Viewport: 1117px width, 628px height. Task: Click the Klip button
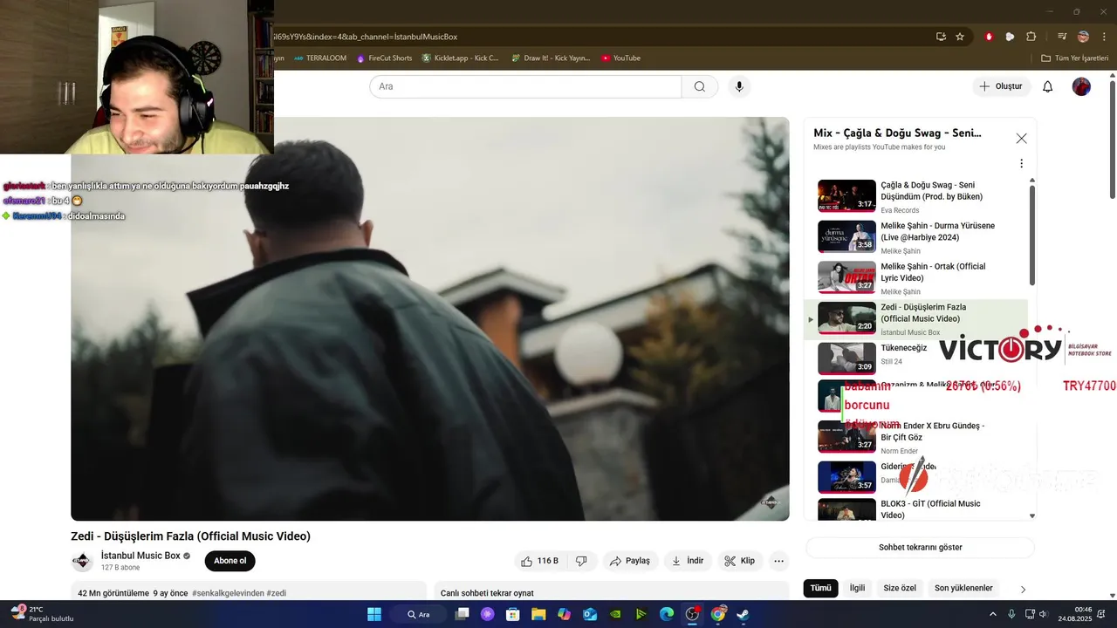[x=741, y=561]
